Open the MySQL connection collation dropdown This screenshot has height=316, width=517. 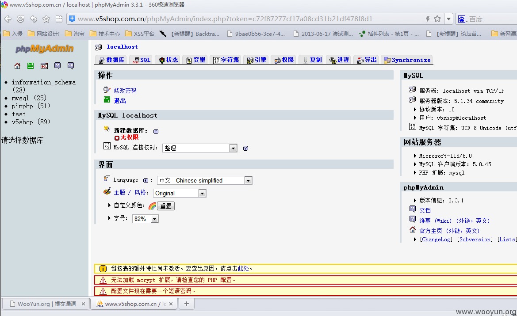200,148
